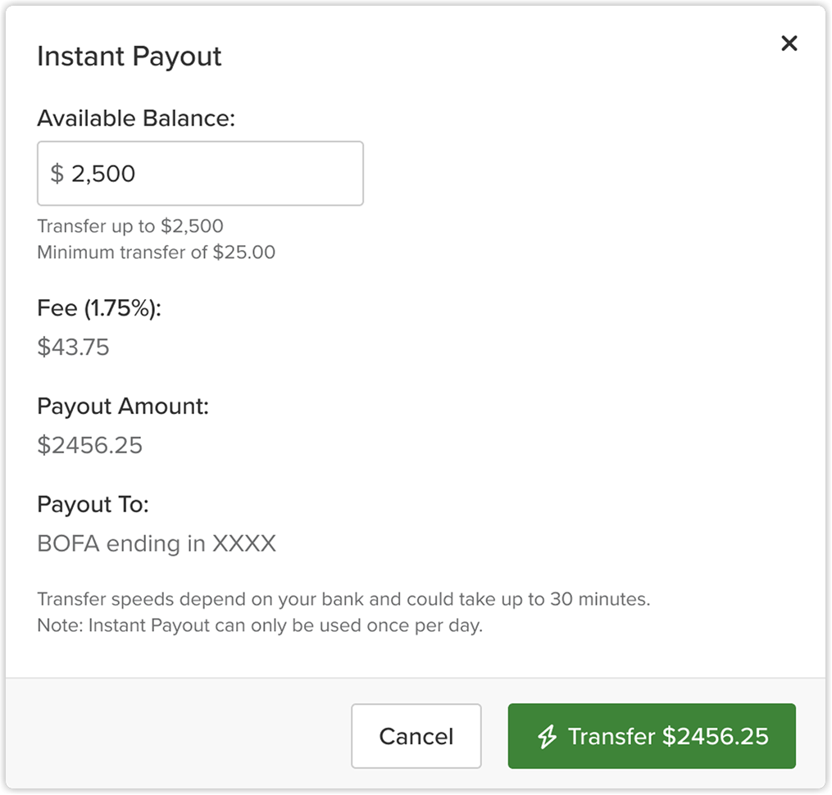Click the once-per-day Instant Payout note
The image size is (832, 795).
tap(260, 625)
